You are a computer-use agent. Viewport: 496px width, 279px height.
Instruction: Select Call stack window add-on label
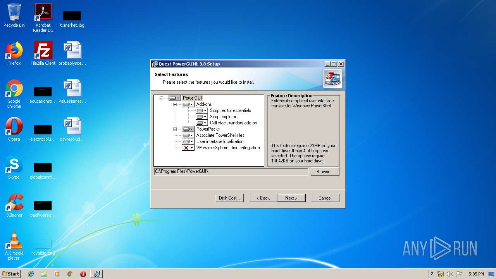coord(233,123)
